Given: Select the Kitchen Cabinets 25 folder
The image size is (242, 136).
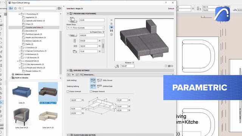Looking at the screenshot, I should 34,41.
